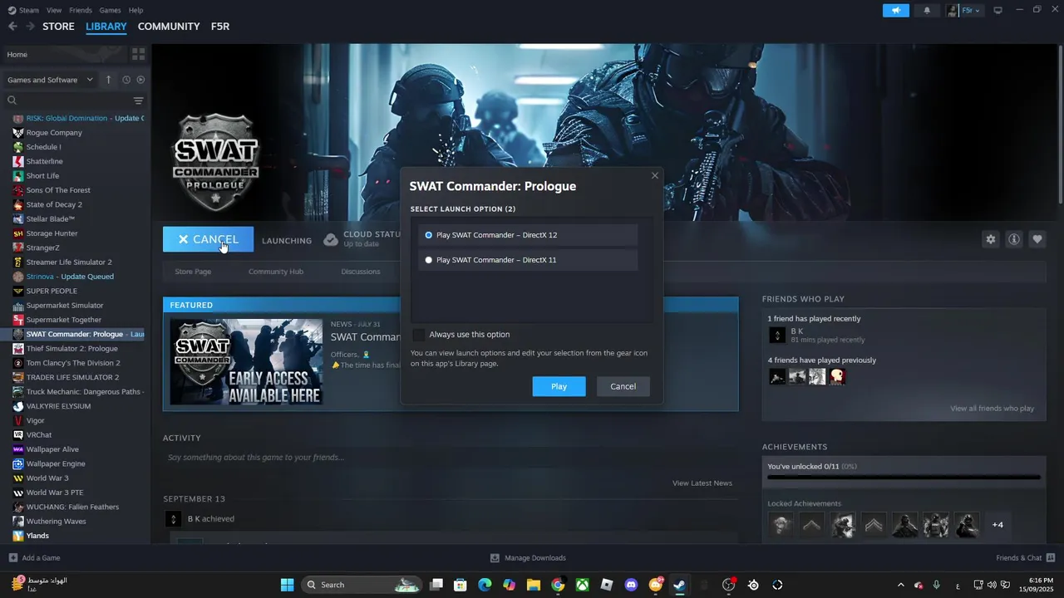Open the F5R profile tab
The width and height of the screenshot is (1064, 598).
point(220,27)
